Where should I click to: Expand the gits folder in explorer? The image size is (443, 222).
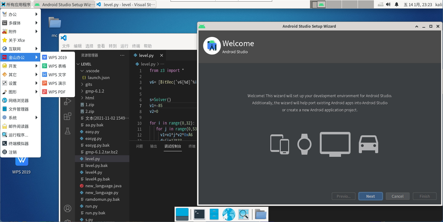pyautogui.click(x=88, y=84)
